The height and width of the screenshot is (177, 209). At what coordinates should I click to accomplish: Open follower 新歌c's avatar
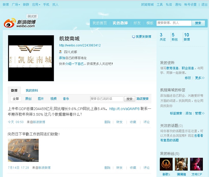coord(166,164)
